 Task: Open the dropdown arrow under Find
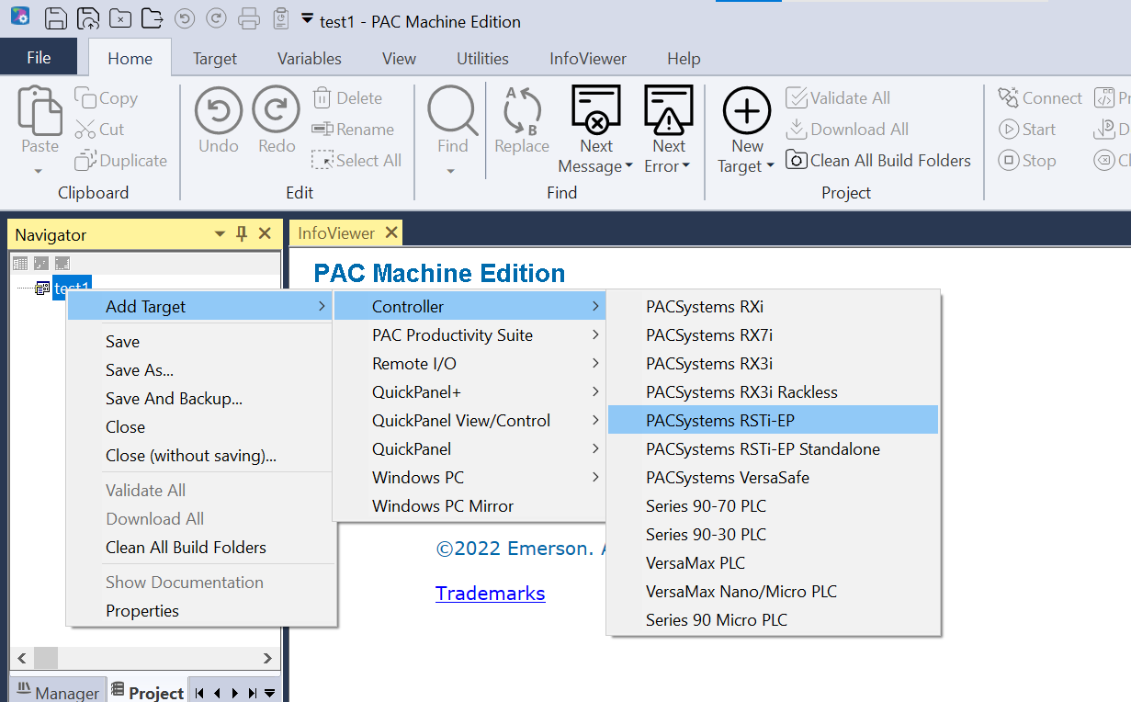450,171
